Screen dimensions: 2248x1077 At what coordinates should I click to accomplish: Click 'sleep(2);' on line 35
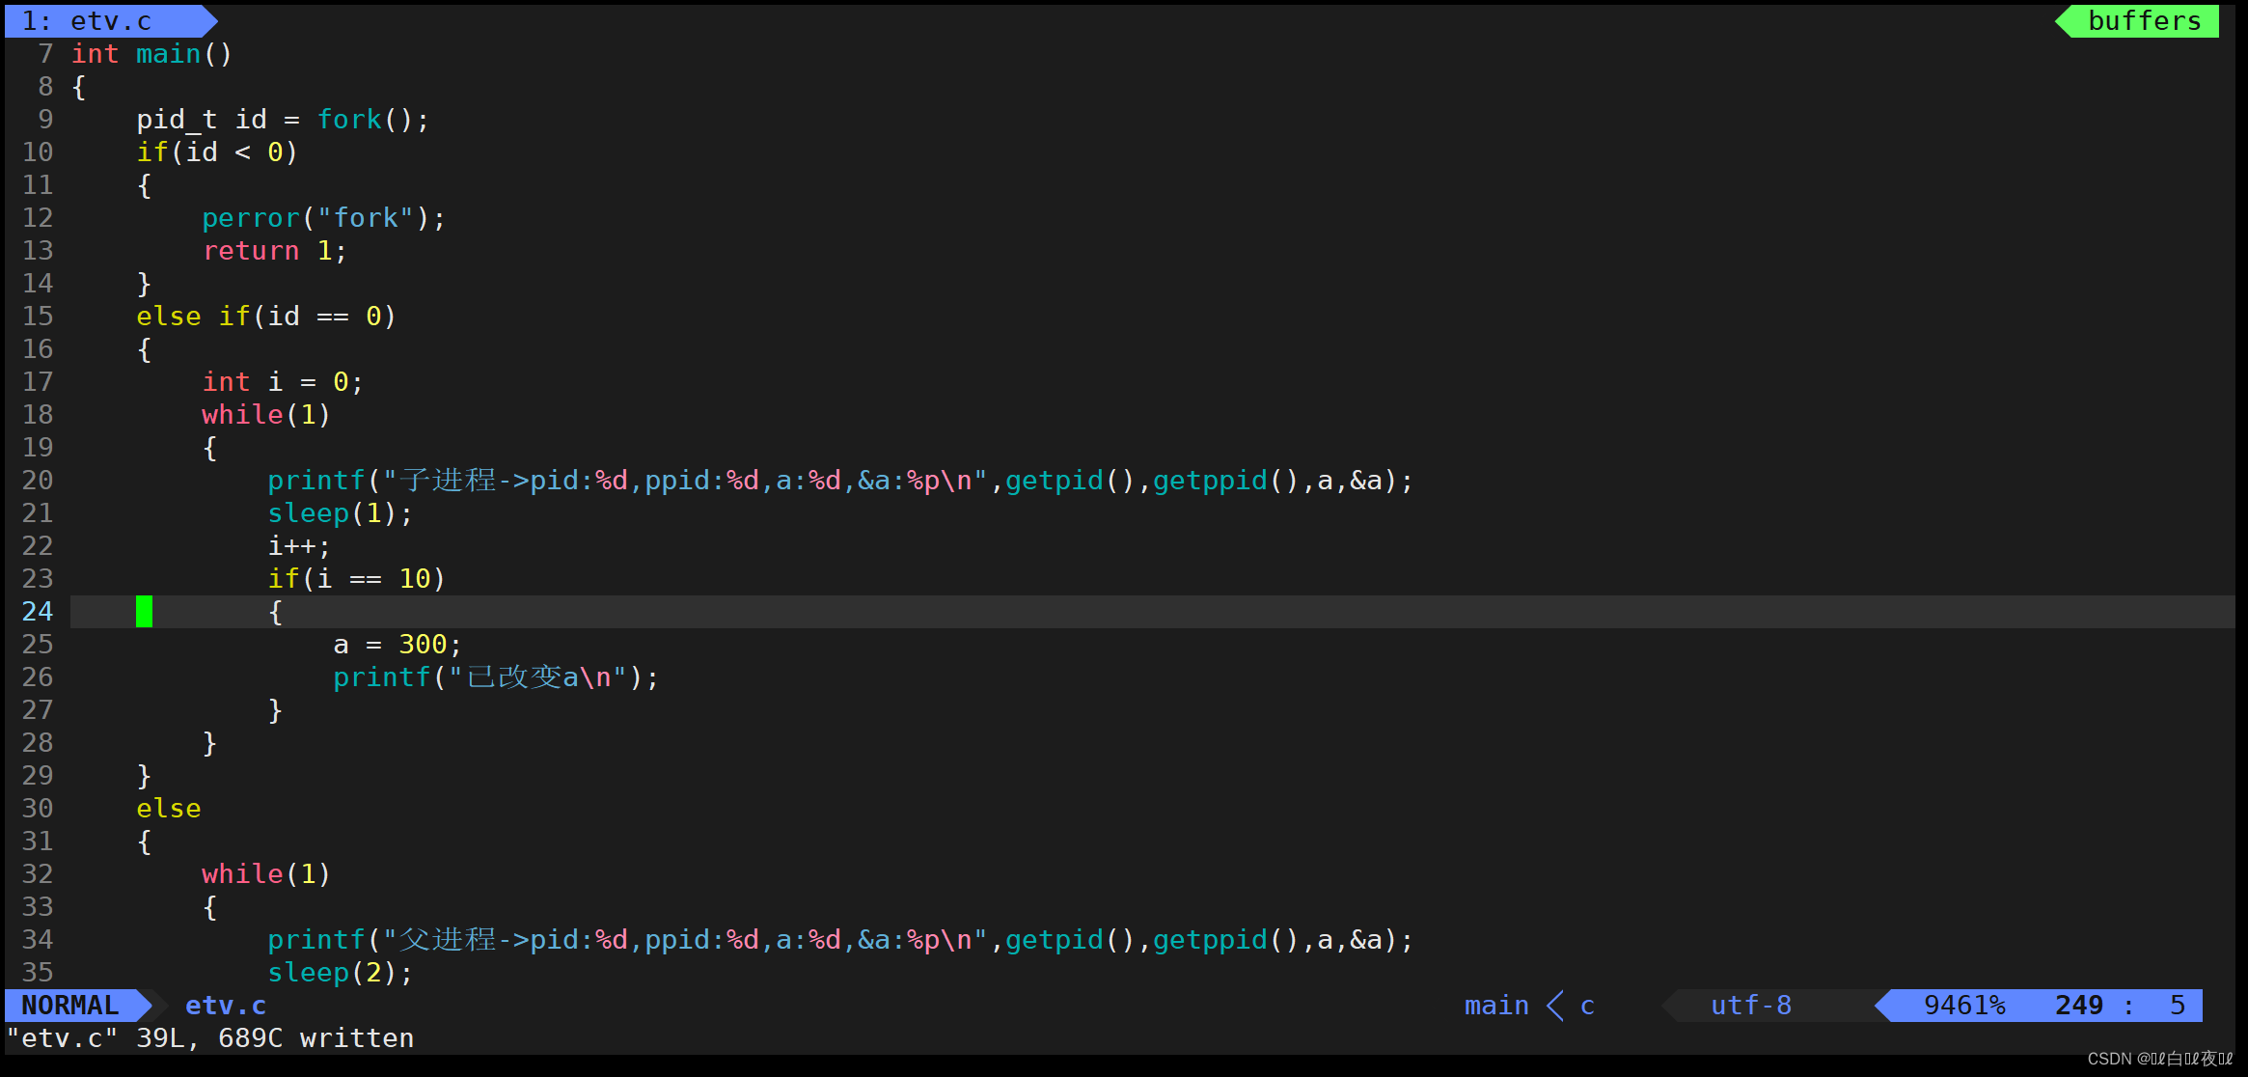point(341,973)
